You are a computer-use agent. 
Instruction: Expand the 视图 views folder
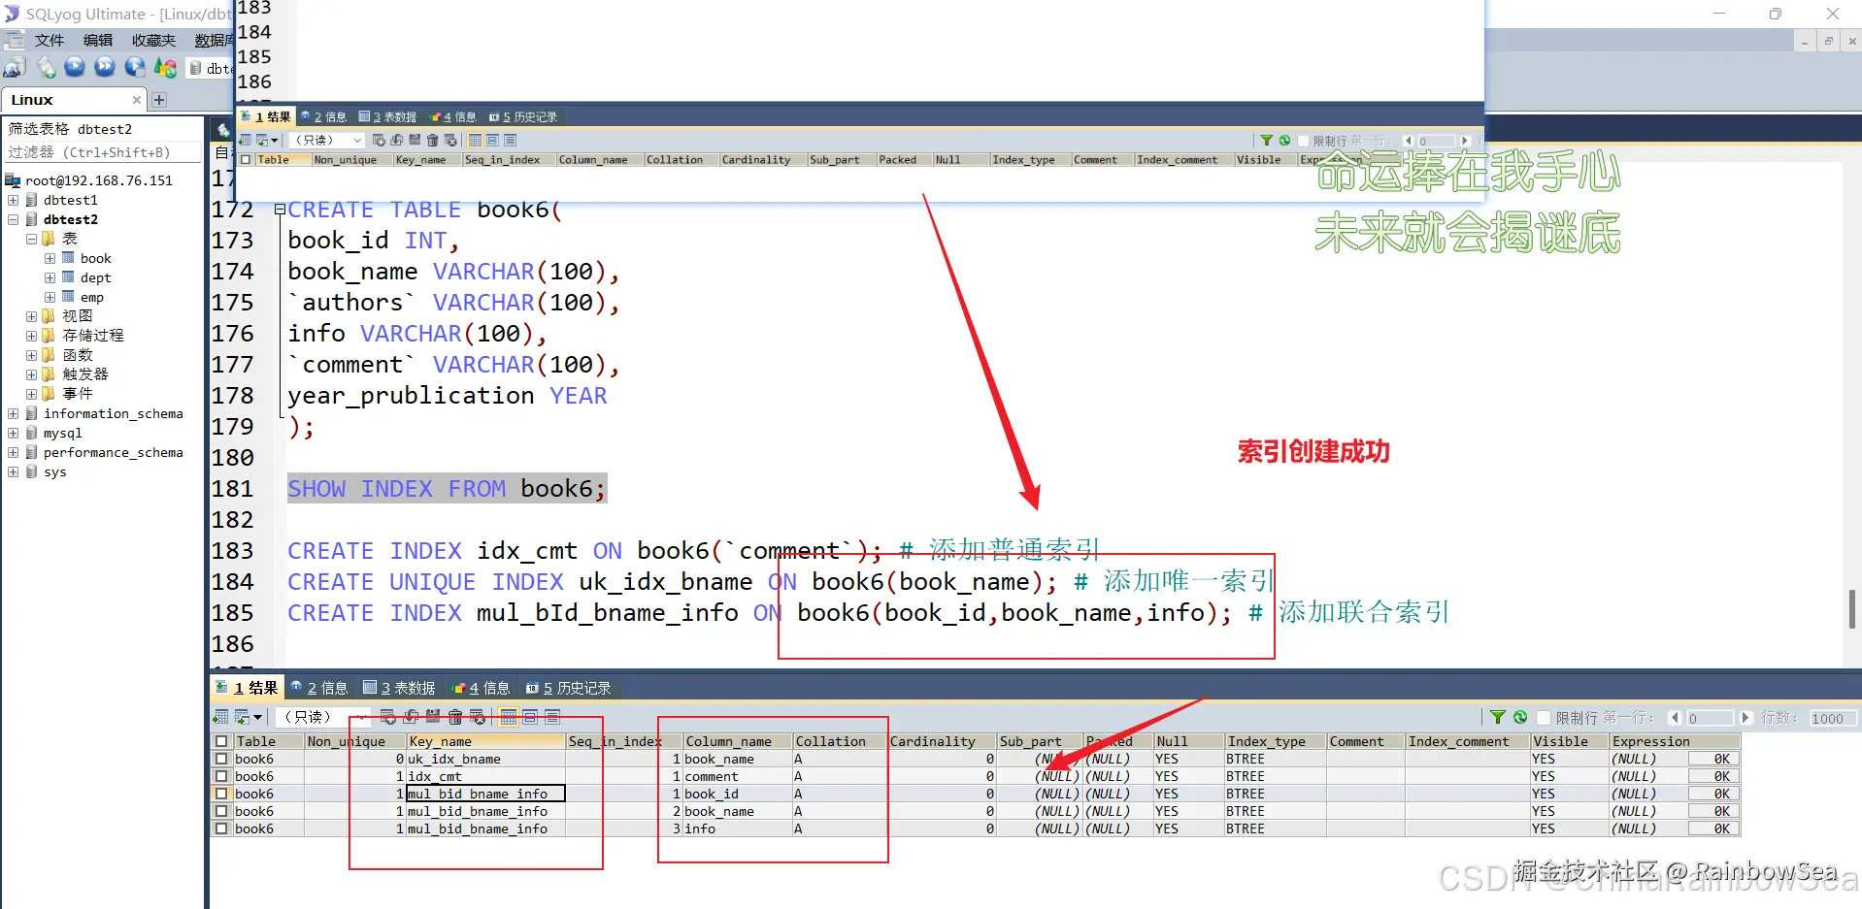click(31, 316)
